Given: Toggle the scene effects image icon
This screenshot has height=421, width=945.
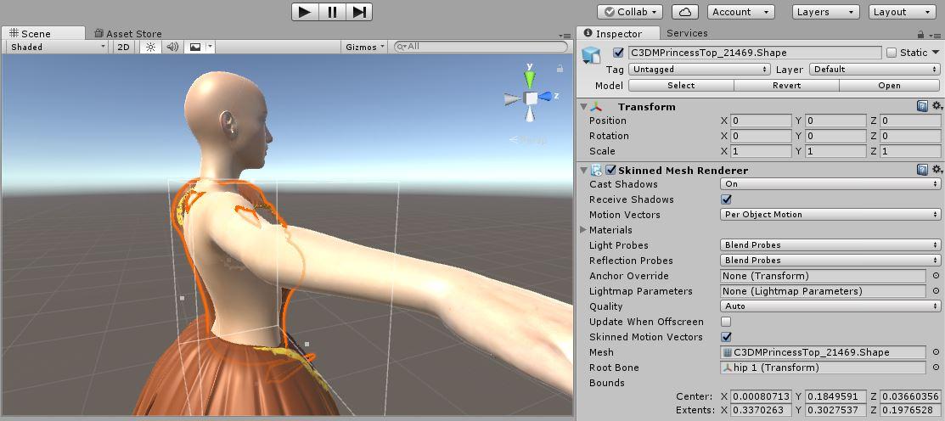Looking at the screenshot, I should tap(194, 47).
